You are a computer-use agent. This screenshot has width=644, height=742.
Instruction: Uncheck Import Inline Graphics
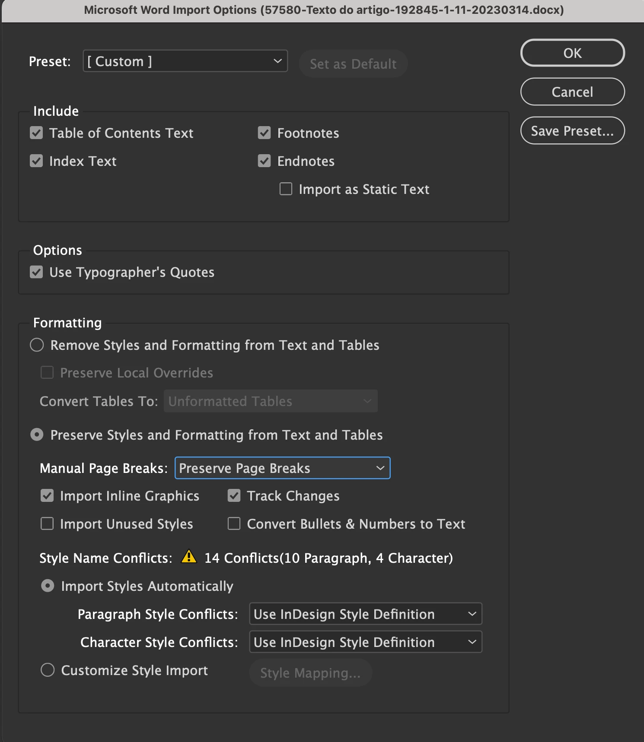tap(47, 495)
